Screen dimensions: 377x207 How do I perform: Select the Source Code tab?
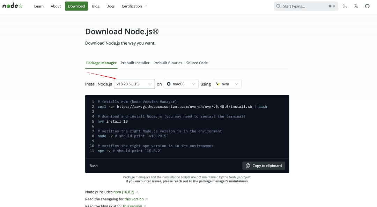point(197,63)
